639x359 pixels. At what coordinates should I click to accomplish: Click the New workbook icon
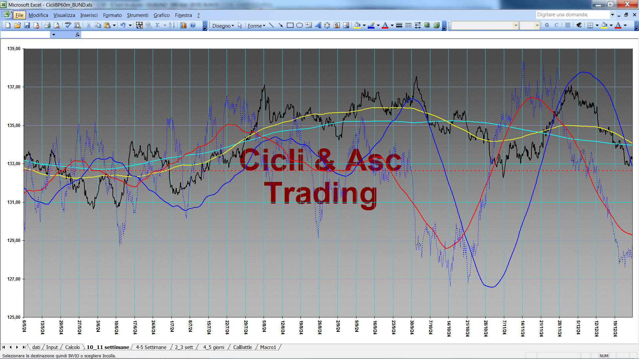click(x=8, y=25)
